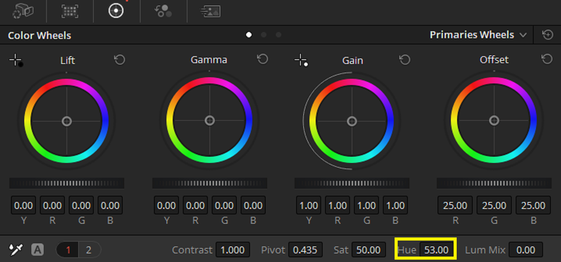
Task: Click the Gain master wheel slider
Action: [352, 183]
